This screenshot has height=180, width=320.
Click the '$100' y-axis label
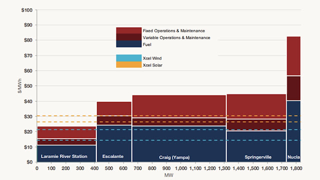pos(26,10)
